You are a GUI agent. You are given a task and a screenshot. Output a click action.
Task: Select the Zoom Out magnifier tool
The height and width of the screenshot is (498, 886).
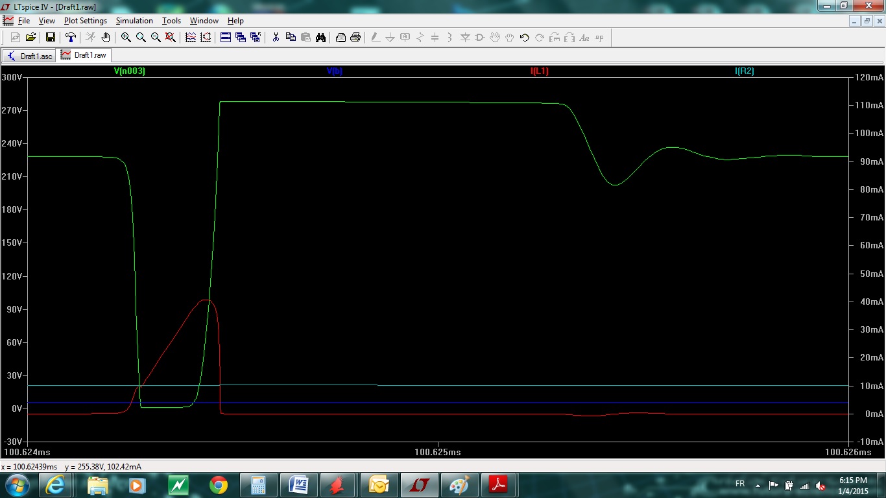(156, 38)
